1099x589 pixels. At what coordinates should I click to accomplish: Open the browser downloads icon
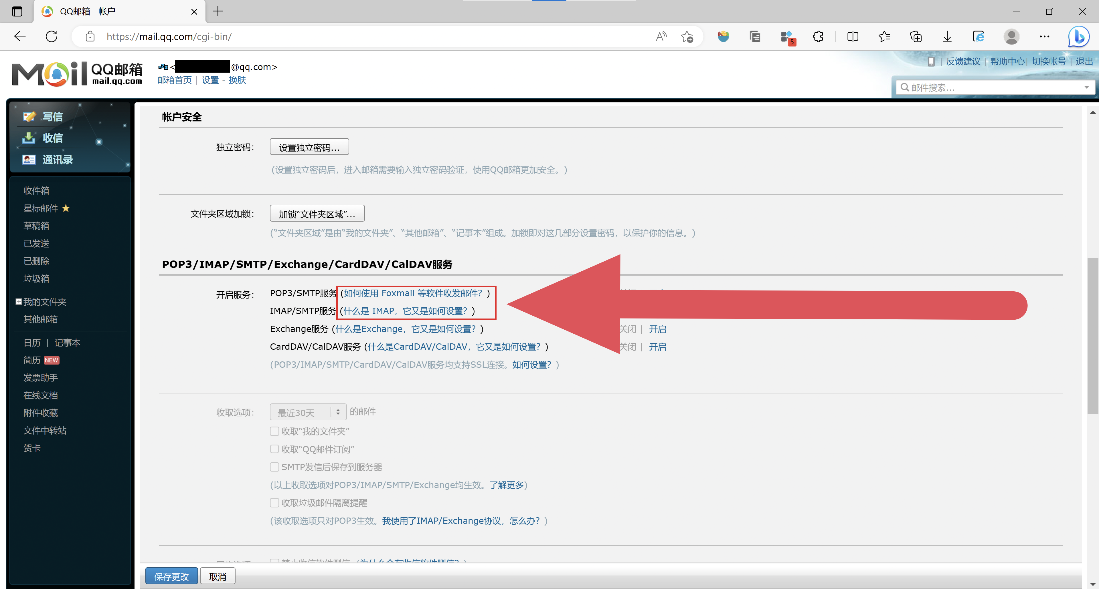(947, 37)
